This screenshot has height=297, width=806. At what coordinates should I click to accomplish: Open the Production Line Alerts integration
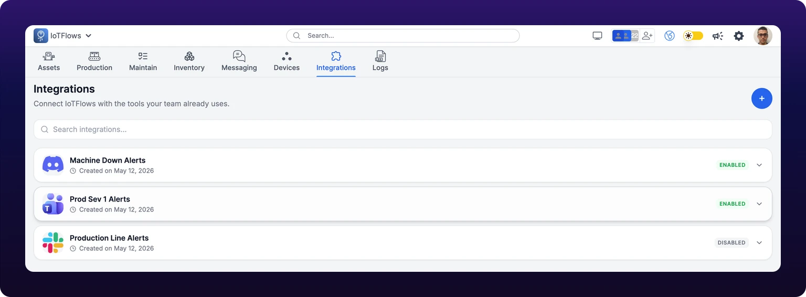pos(402,242)
